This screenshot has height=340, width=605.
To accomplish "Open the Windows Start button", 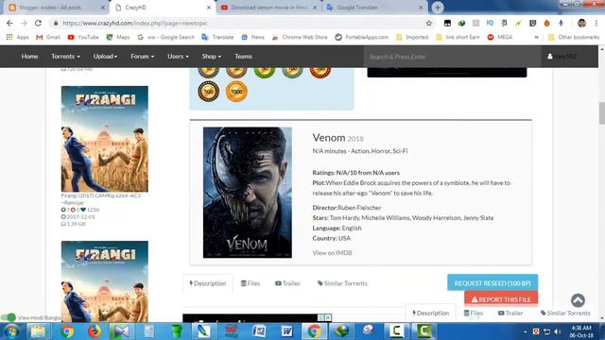I will tap(11, 331).
